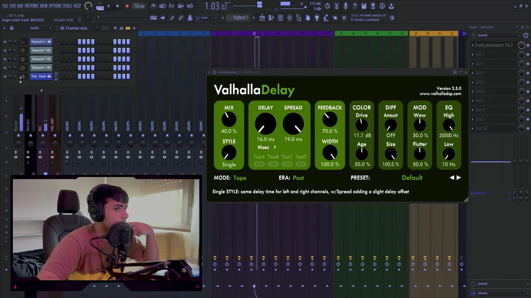Viewport: 531px width, 298px height.
Task: Toggle the countdown before recording icon
Action: click(171, 6)
